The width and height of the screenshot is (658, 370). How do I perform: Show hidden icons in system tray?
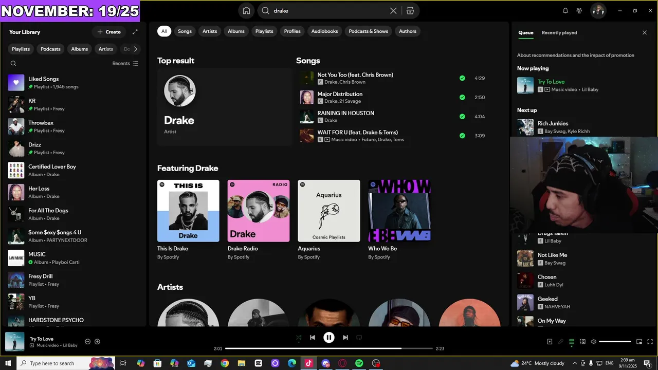pos(575,363)
